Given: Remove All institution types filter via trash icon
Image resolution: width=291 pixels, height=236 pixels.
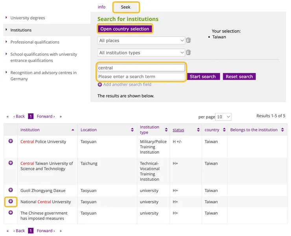Looking at the screenshot, I should click(188, 53).
